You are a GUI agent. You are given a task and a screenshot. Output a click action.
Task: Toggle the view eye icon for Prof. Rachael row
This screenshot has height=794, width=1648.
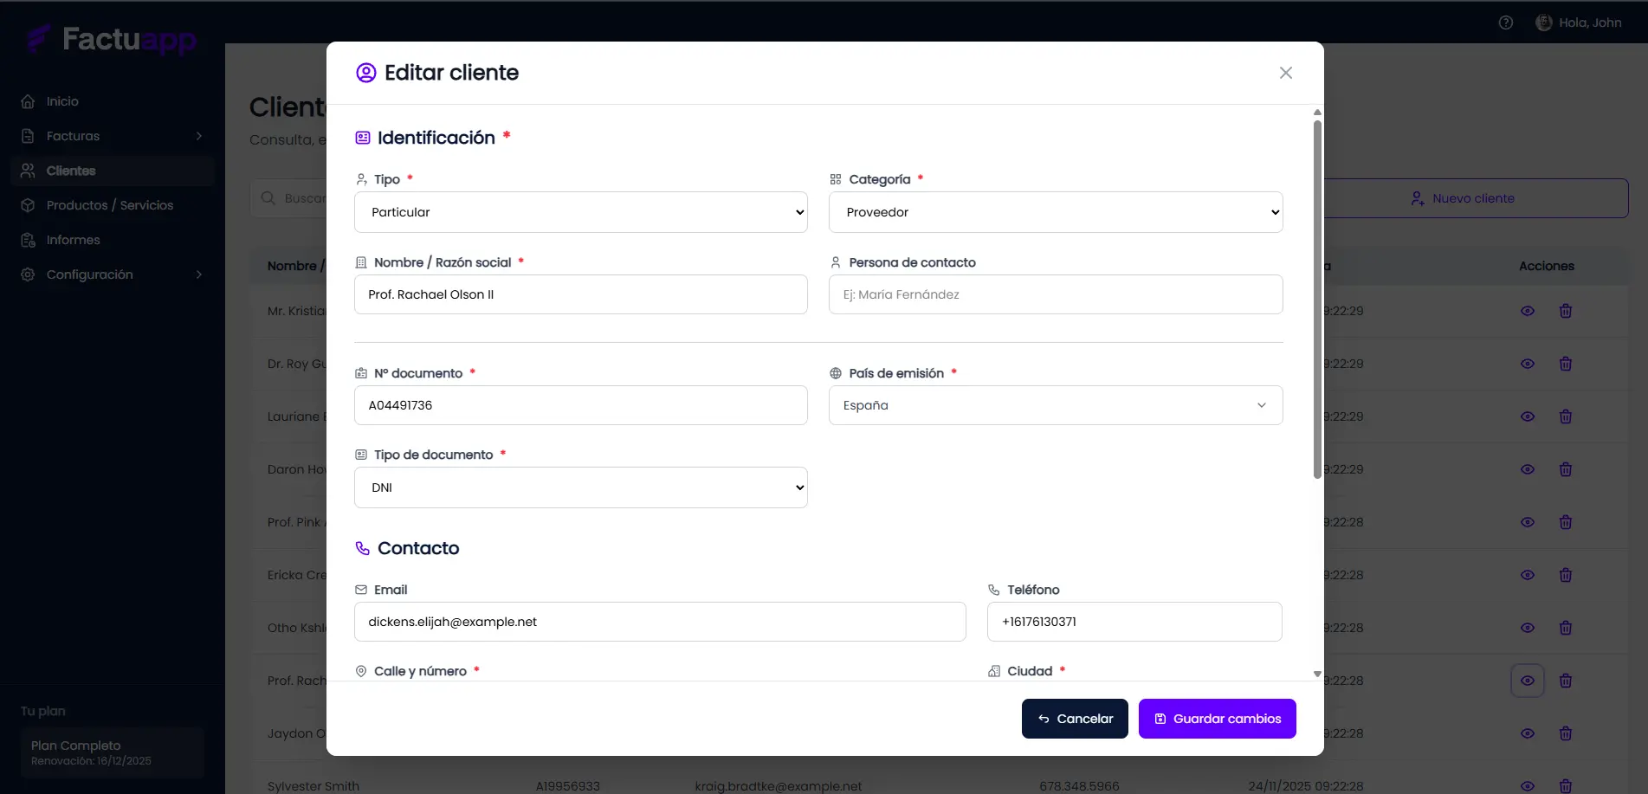1528,681
